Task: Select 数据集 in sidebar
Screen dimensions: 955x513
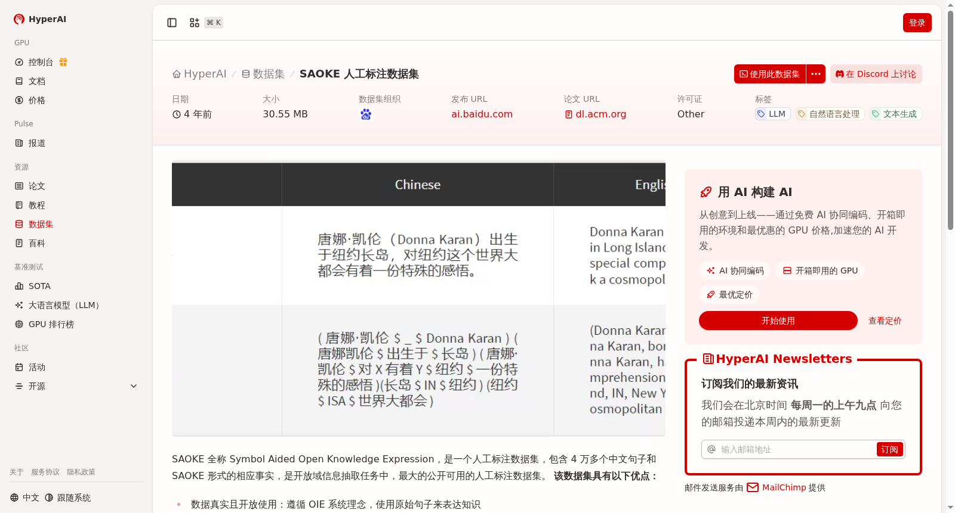Action: coord(41,224)
